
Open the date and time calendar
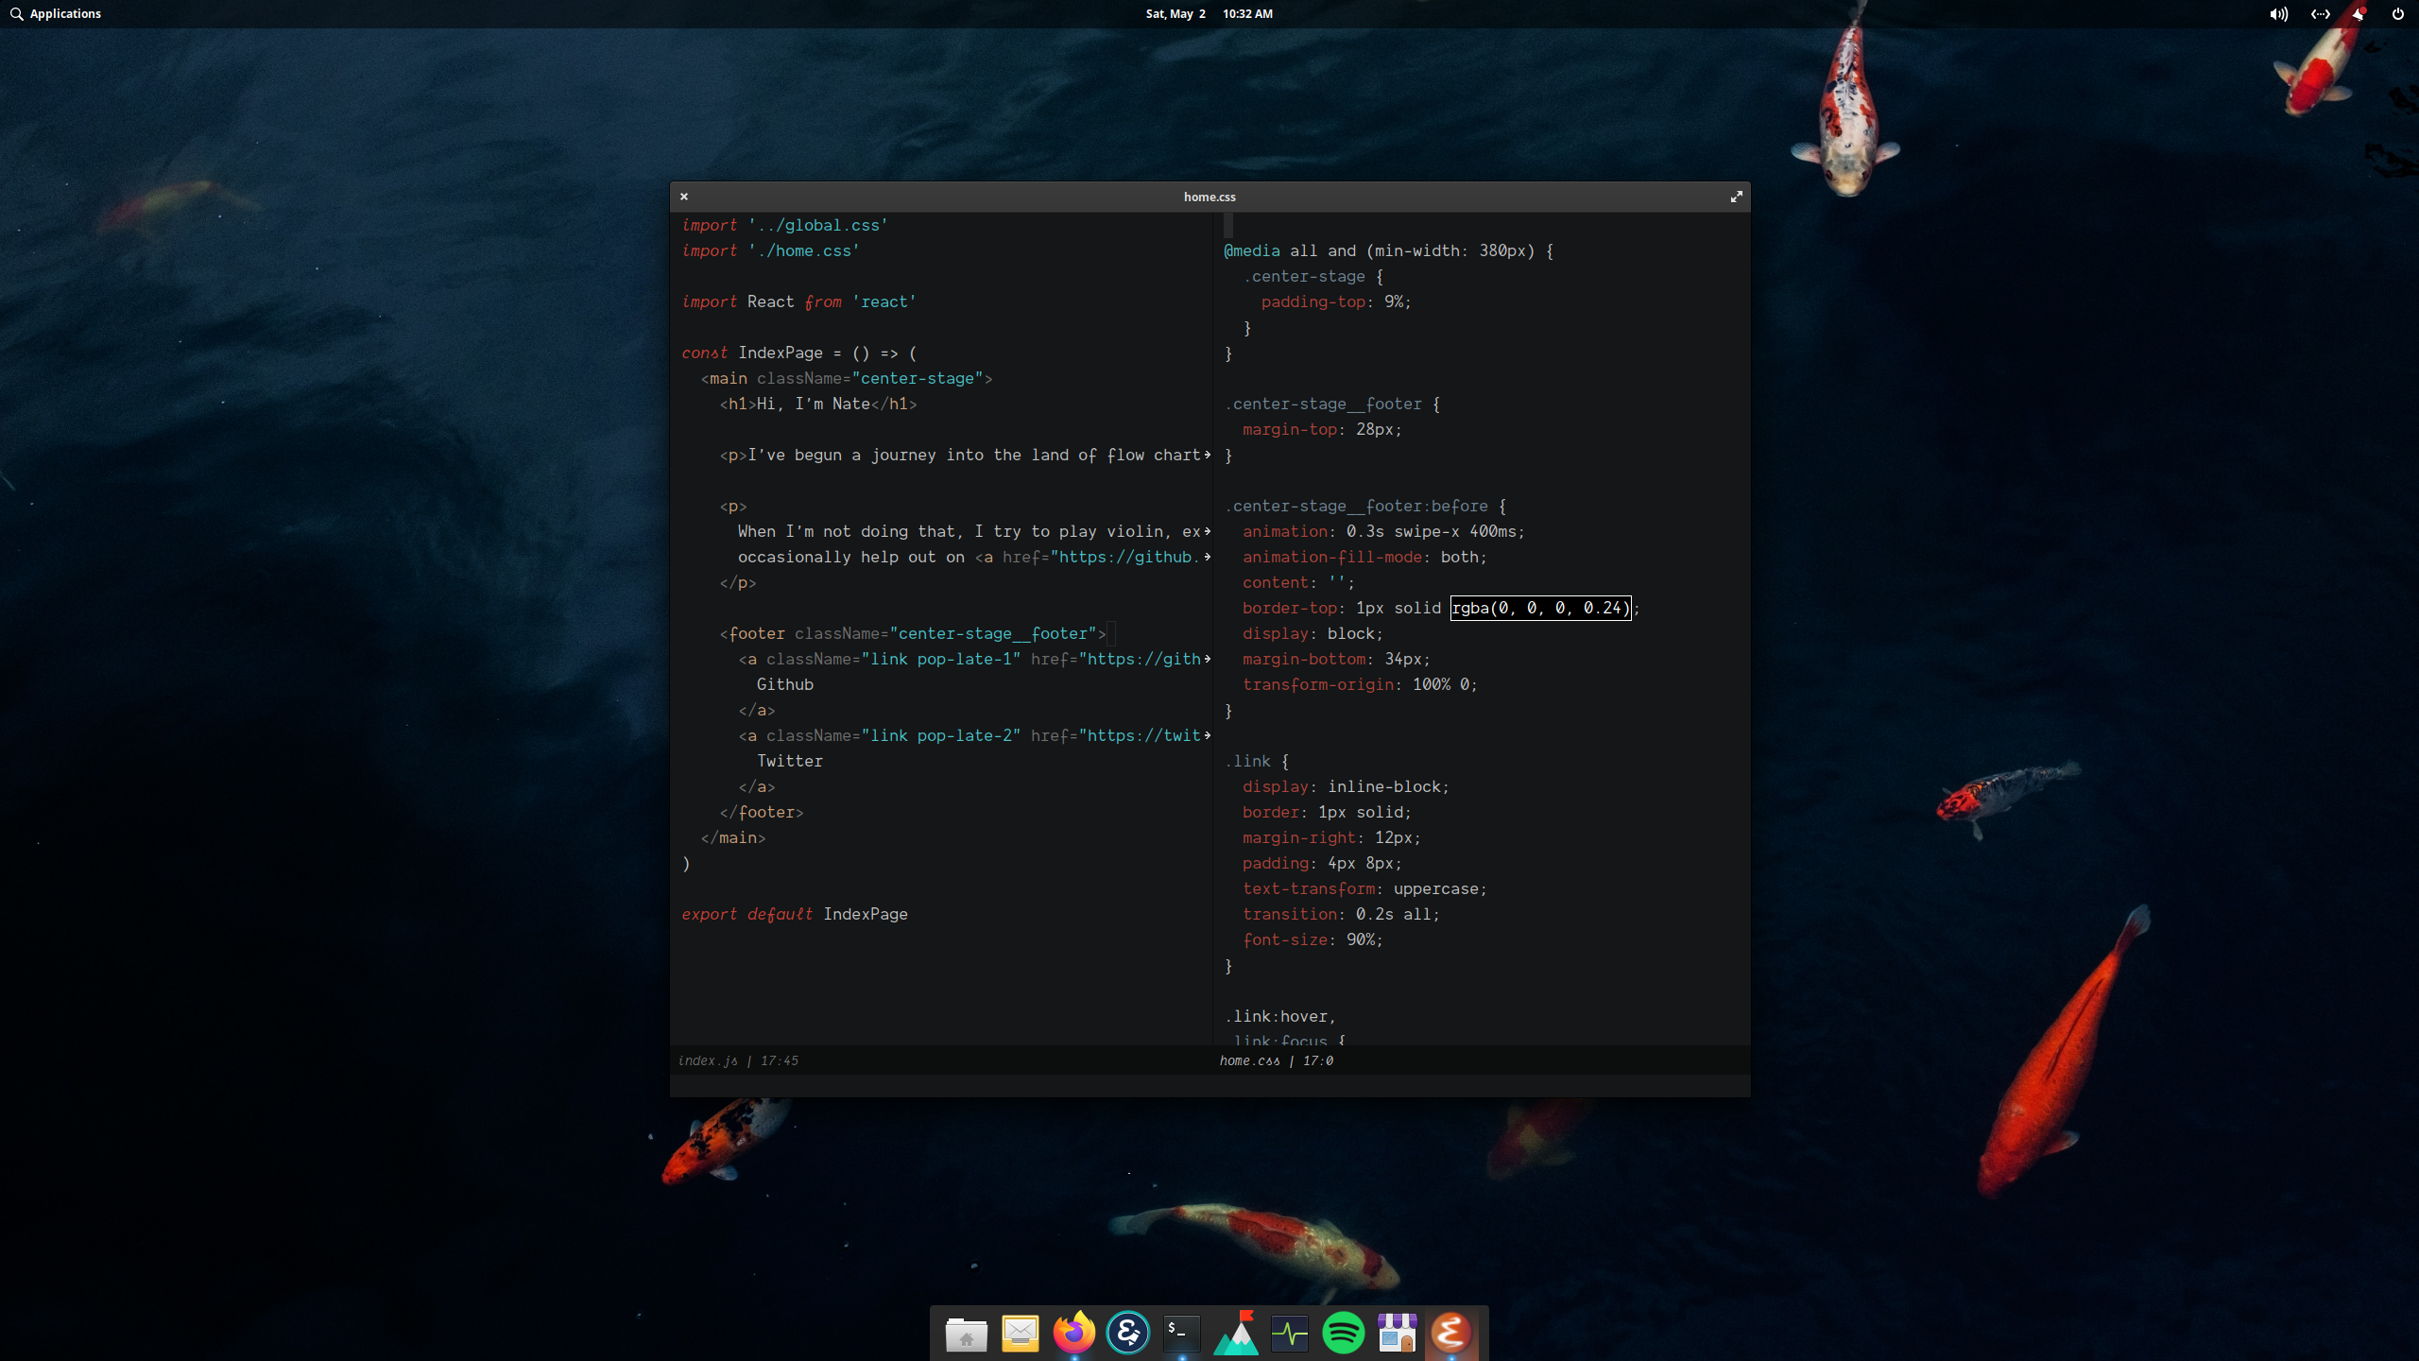pos(1209,14)
